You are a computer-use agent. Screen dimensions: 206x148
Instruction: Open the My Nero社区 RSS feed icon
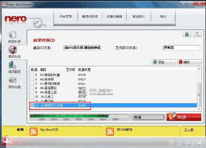33,132
